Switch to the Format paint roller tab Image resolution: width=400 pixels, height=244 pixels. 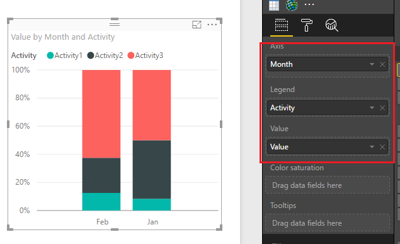click(306, 25)
